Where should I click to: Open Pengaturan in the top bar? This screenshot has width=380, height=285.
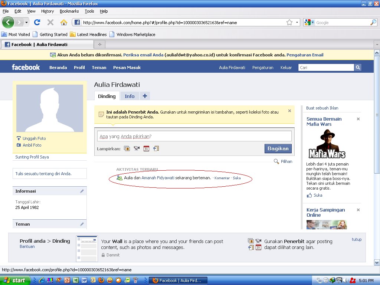(263, 68)
